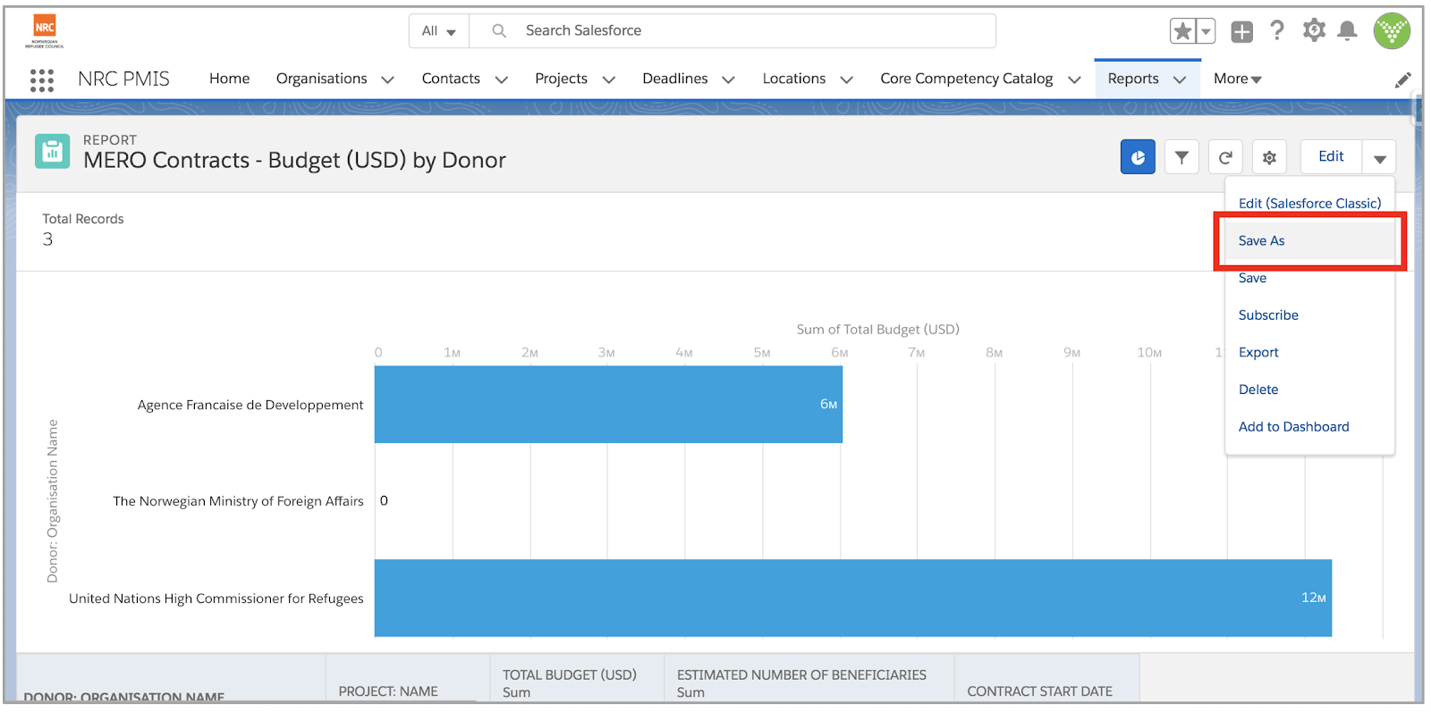Open the Projects tab
Image resolution: width=1431 pixels, height=712 pixels.
pyautogui.click(x=561, y=79)
